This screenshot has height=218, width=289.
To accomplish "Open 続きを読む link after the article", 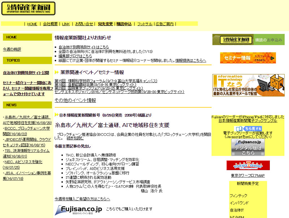I will coord(75,138).
